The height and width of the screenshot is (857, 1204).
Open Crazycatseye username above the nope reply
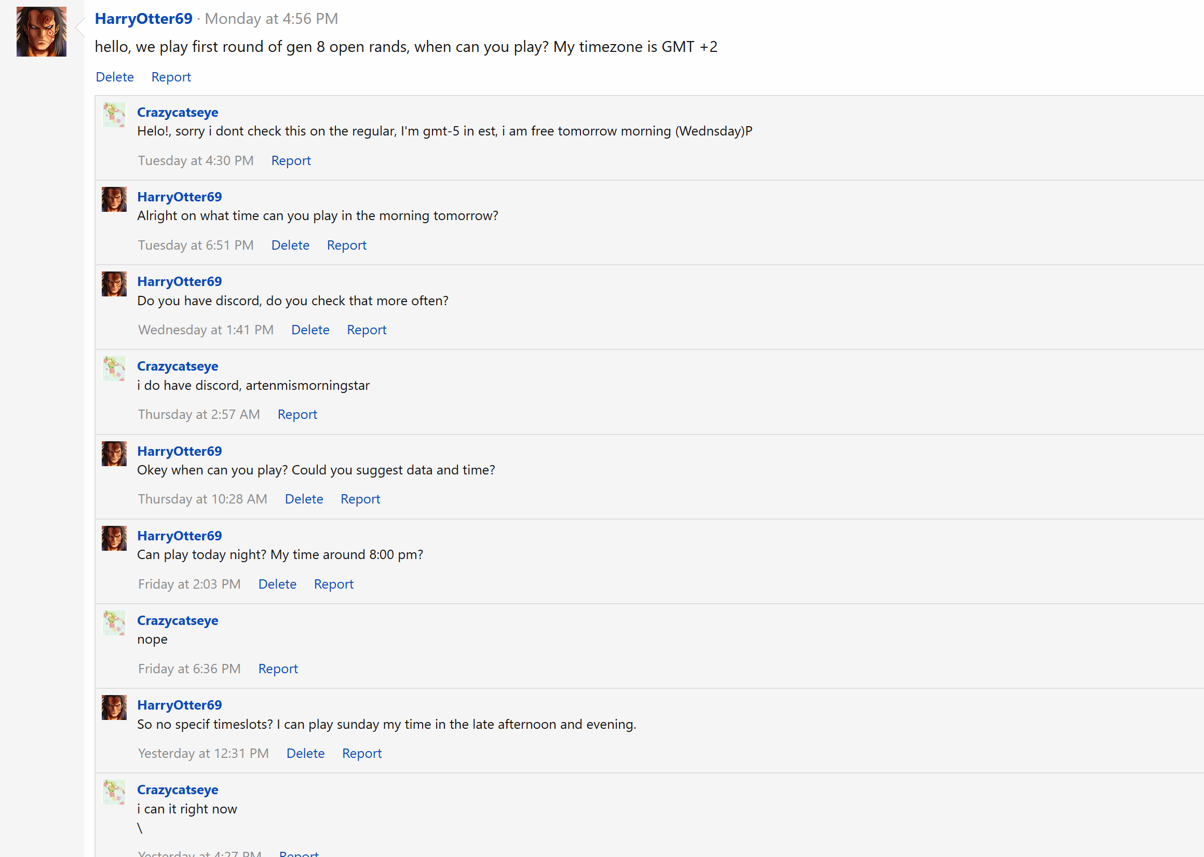[178, 621]
